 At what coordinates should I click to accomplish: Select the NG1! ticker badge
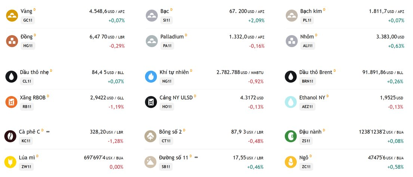[167, 81]
